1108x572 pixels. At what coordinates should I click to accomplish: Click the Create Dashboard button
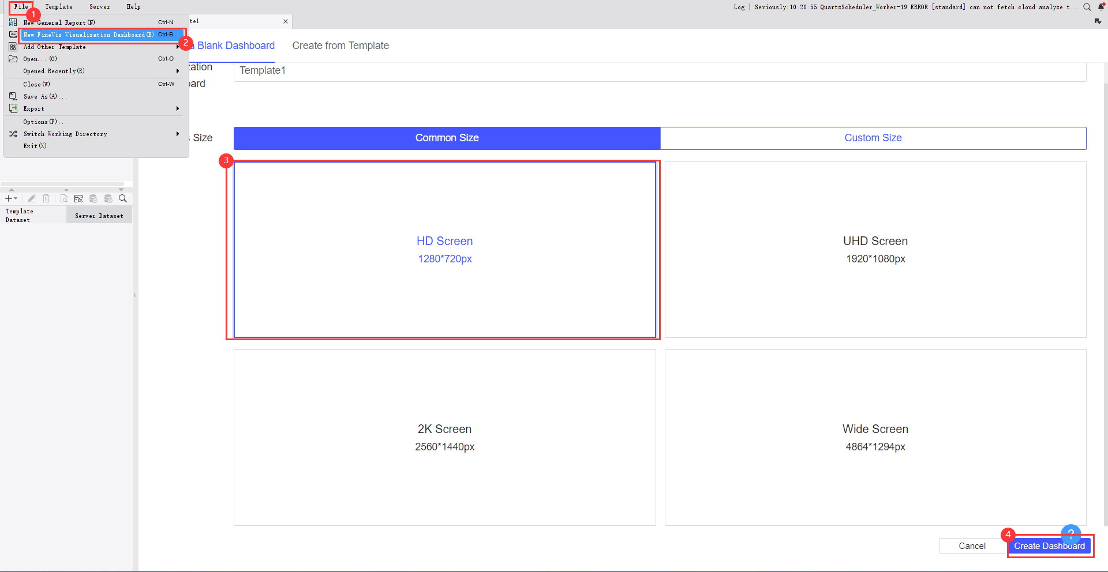click(x=1050, y=546)
